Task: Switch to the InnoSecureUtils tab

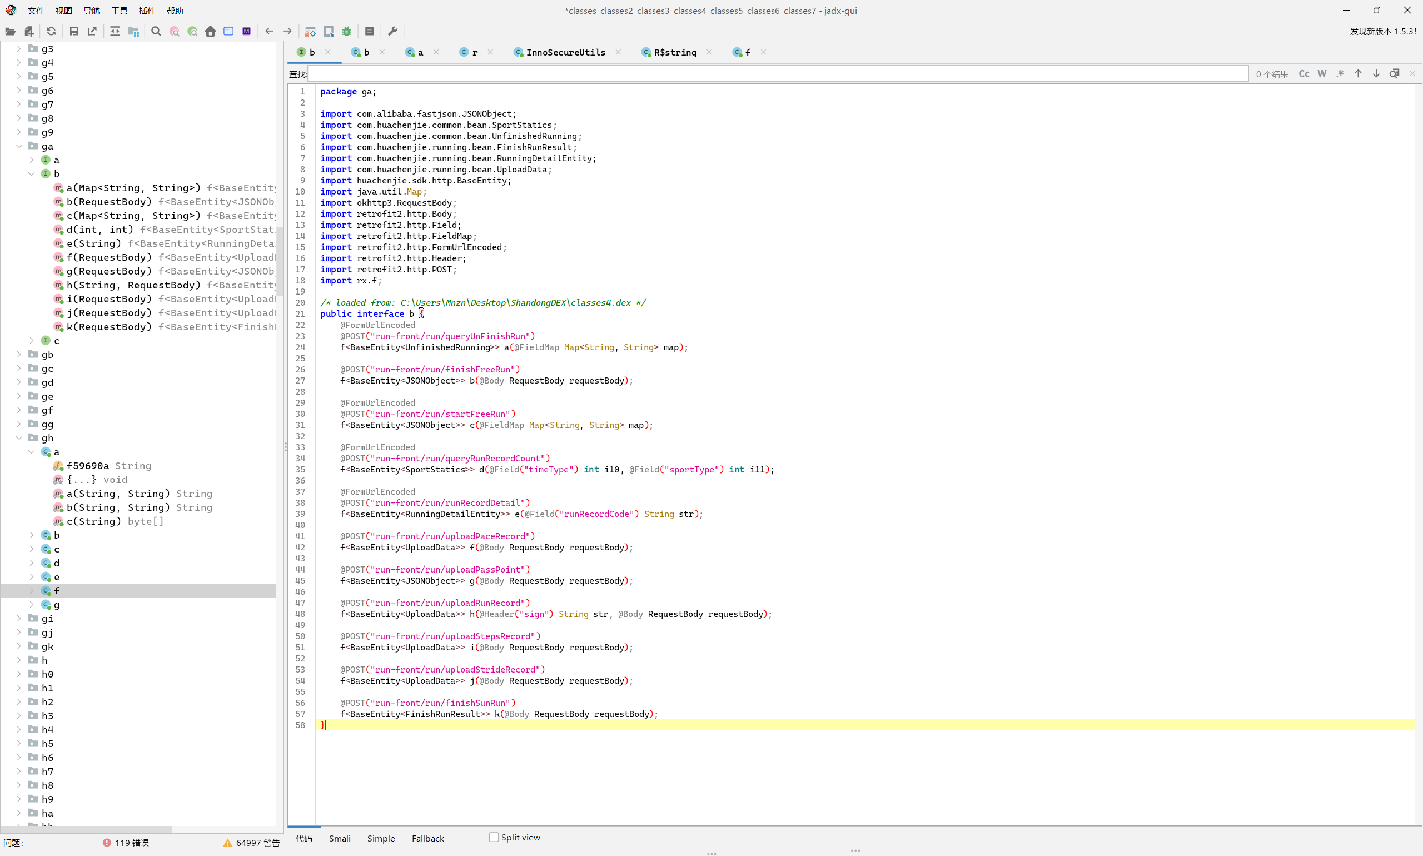Action: click(x=565, y=52)
